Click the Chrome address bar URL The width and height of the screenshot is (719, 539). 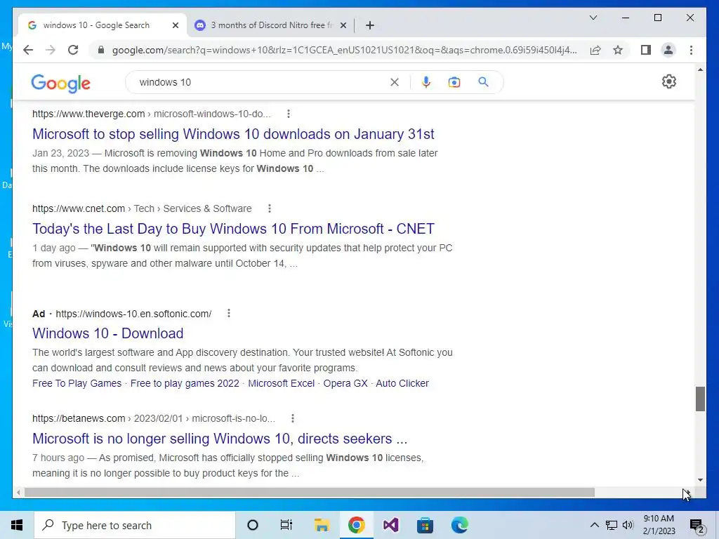344,50
